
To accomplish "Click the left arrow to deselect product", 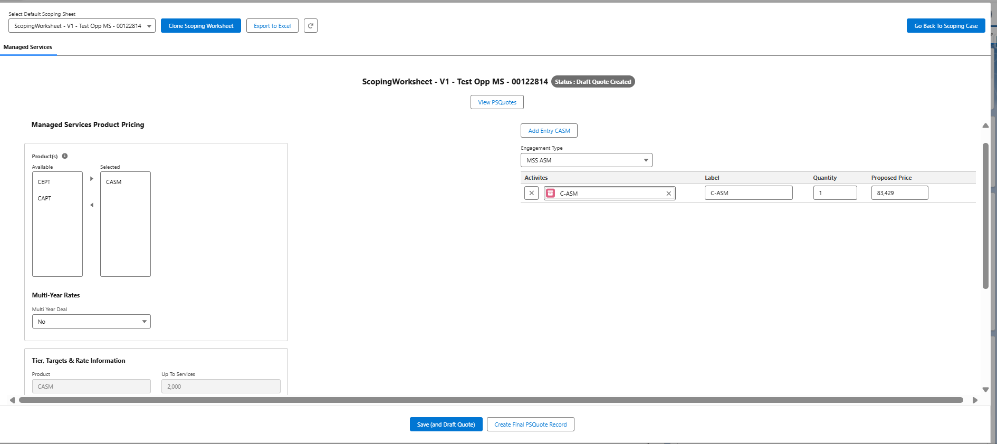I will pyautogui.click(x=92, y=205).
